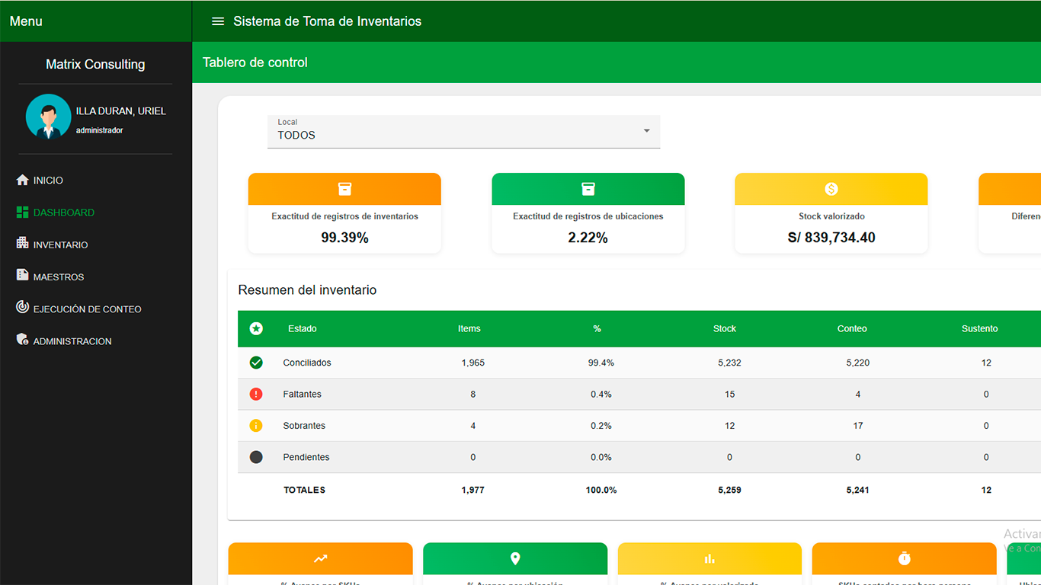Click the INVENTARIO building icon
Viewport: 1041px width, 585px height.
tap(22, 244)
